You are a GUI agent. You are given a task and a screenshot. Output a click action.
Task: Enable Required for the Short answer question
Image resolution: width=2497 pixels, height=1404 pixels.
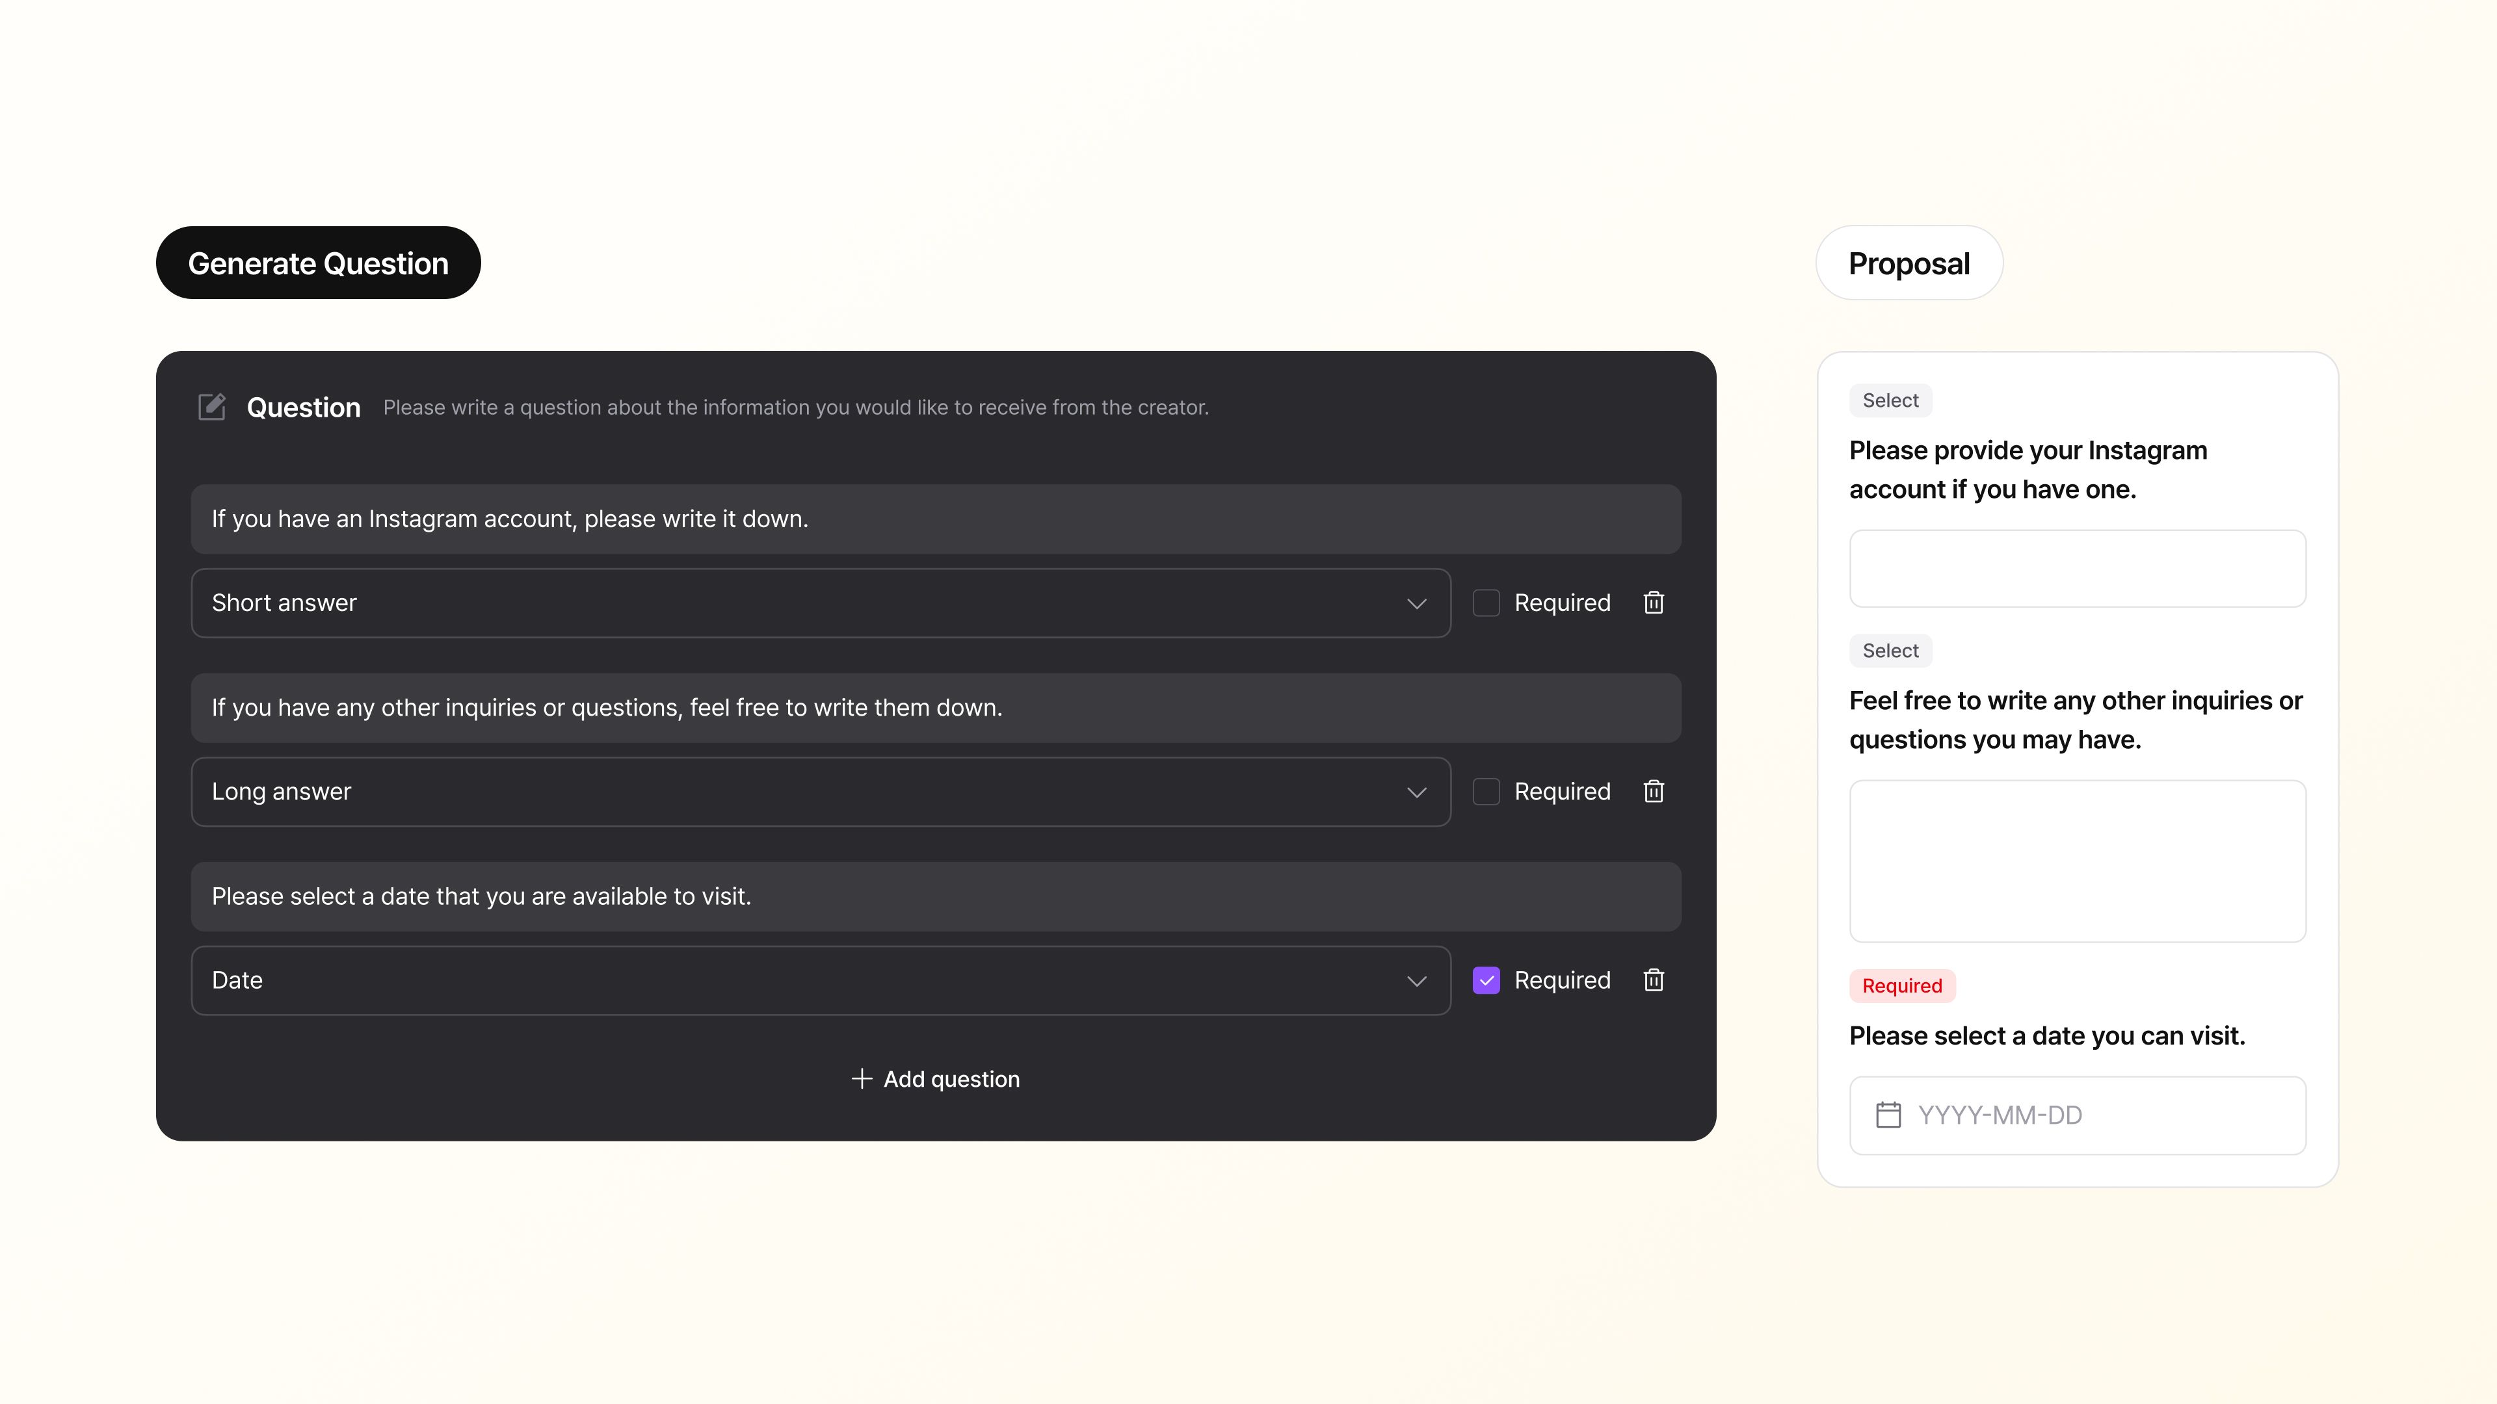tap(1486, 603)
